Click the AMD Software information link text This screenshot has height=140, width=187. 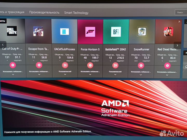coord(48,131)
